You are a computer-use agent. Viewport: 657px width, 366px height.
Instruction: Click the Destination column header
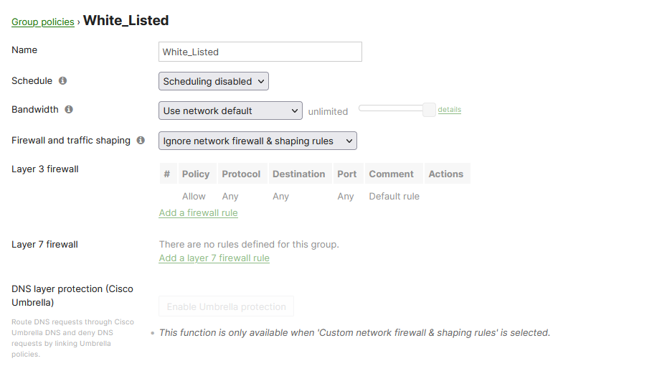tap(299, 174)
